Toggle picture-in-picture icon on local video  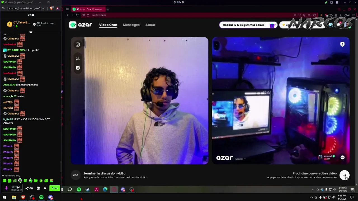(78, 45)
